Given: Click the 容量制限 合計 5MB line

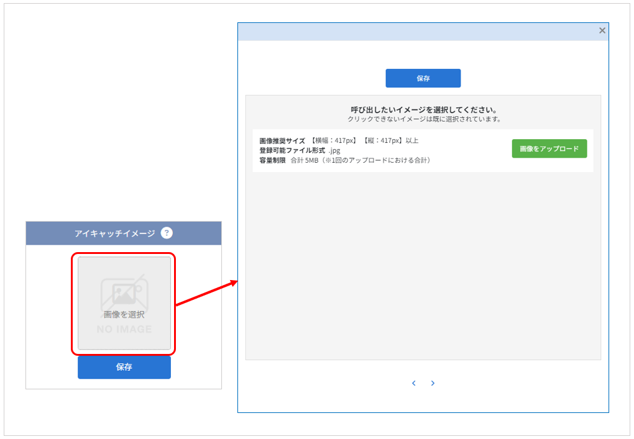Looking at the screenshot, I should coord(345,160).
